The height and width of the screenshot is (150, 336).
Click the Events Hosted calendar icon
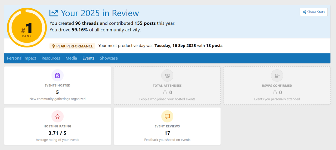pos(58,76)
